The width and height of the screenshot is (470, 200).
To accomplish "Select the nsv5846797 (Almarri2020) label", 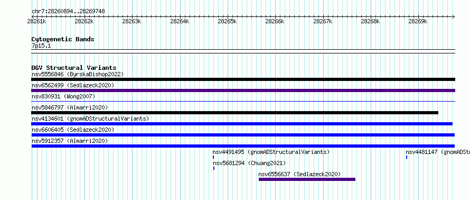I will click(x=70, y=107).
